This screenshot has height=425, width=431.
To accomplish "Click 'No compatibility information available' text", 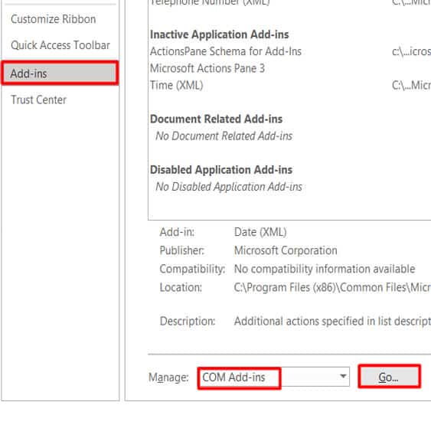I will point(325,269).
